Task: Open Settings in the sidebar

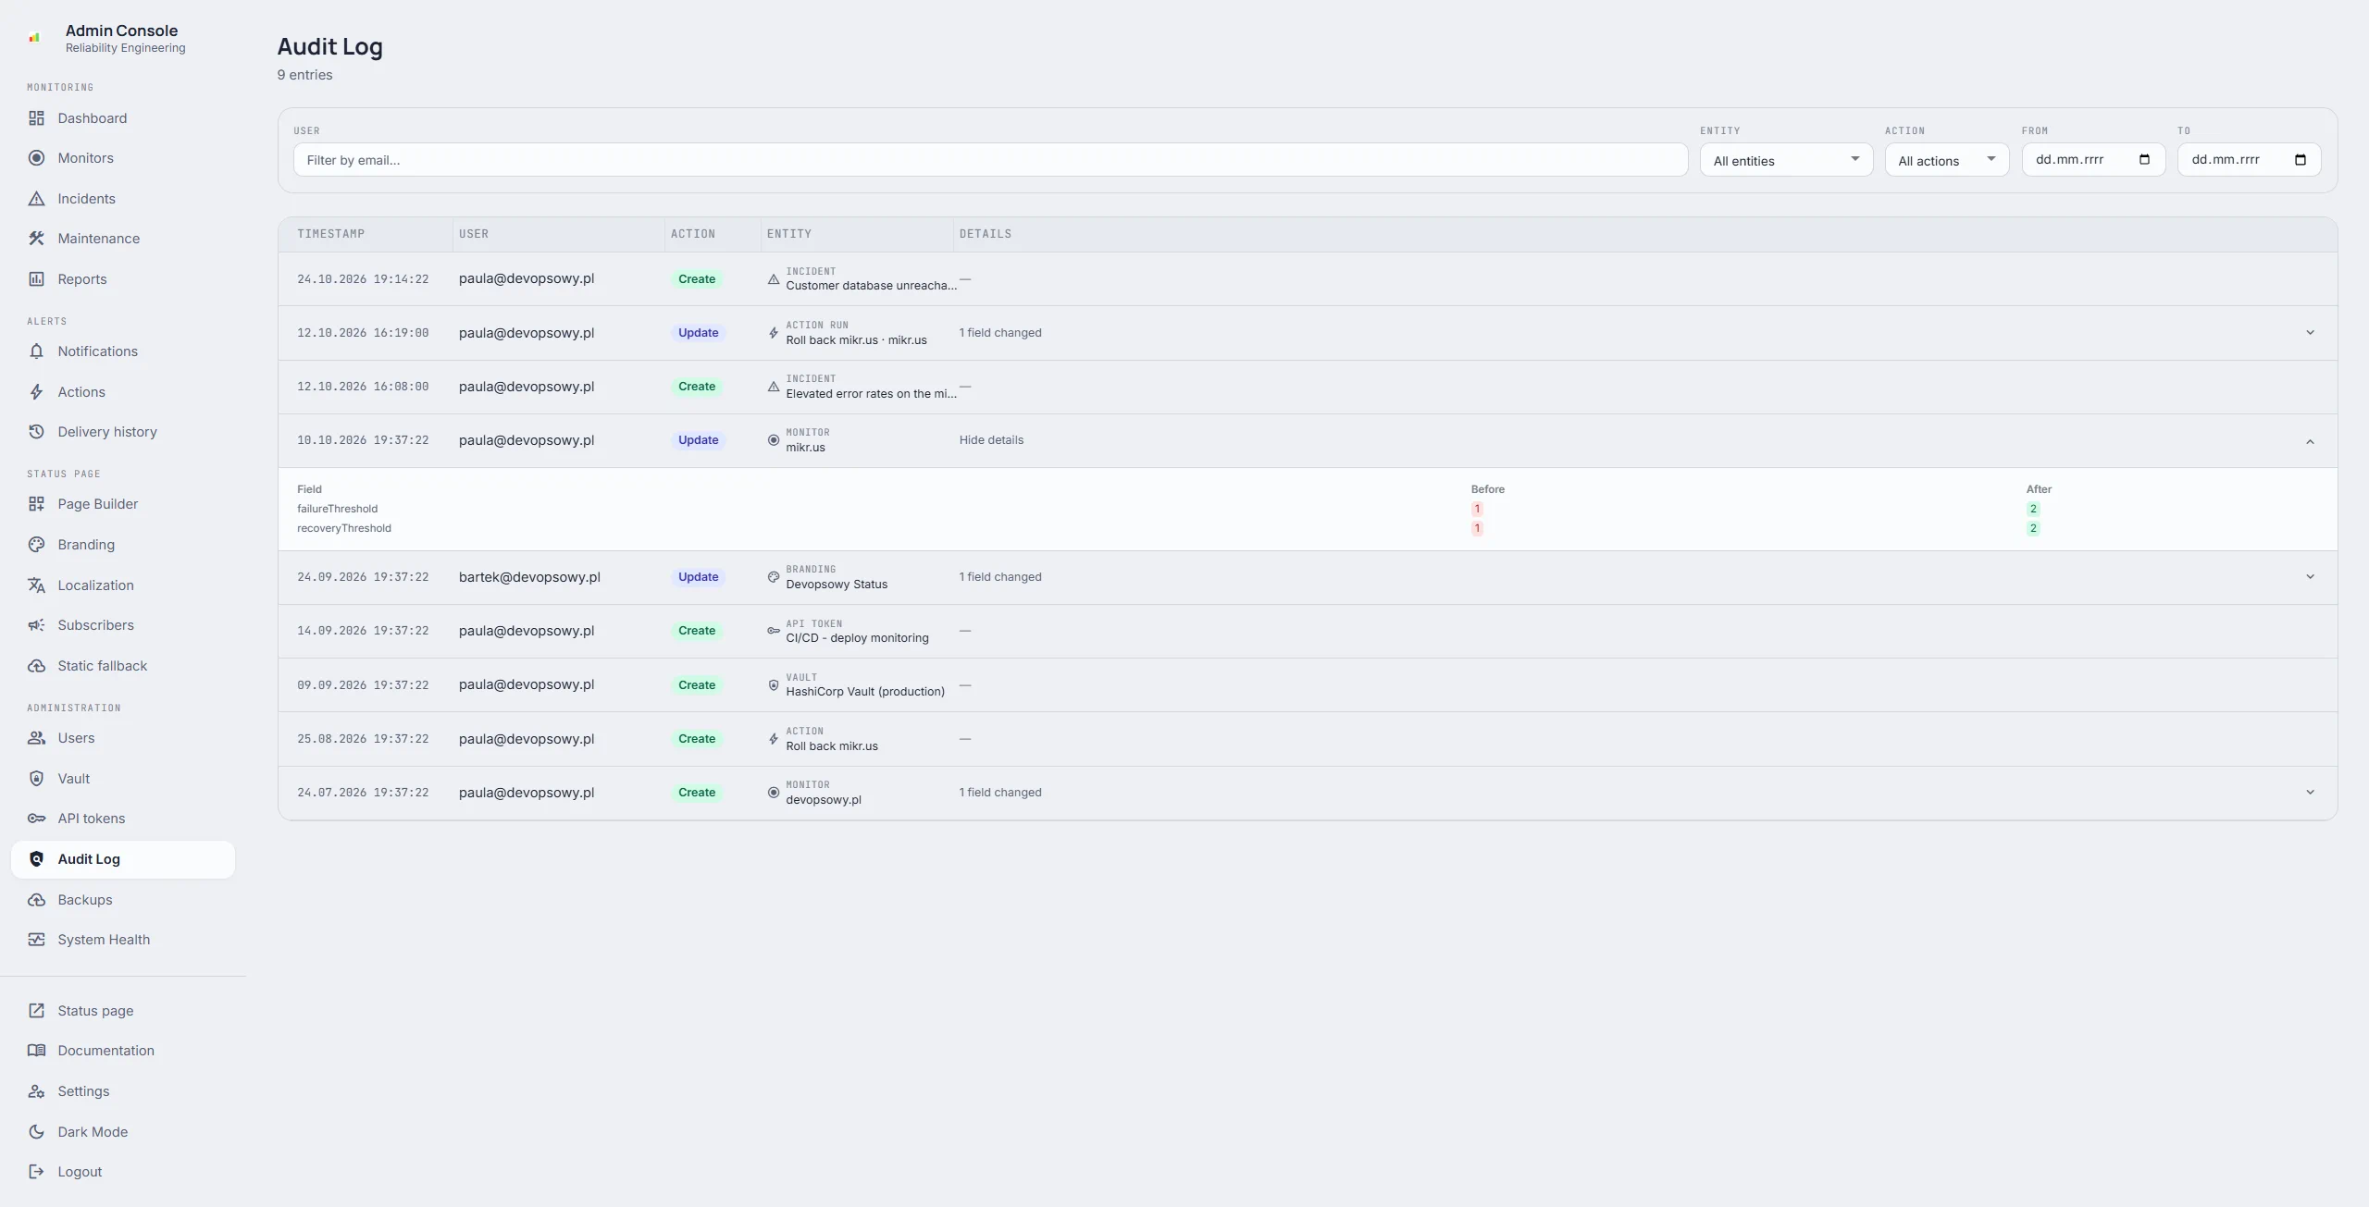Action: tap(123, 1091)
